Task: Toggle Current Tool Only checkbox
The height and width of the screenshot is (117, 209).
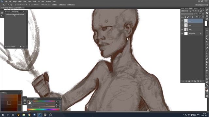Action: click(x=6, y=47)
